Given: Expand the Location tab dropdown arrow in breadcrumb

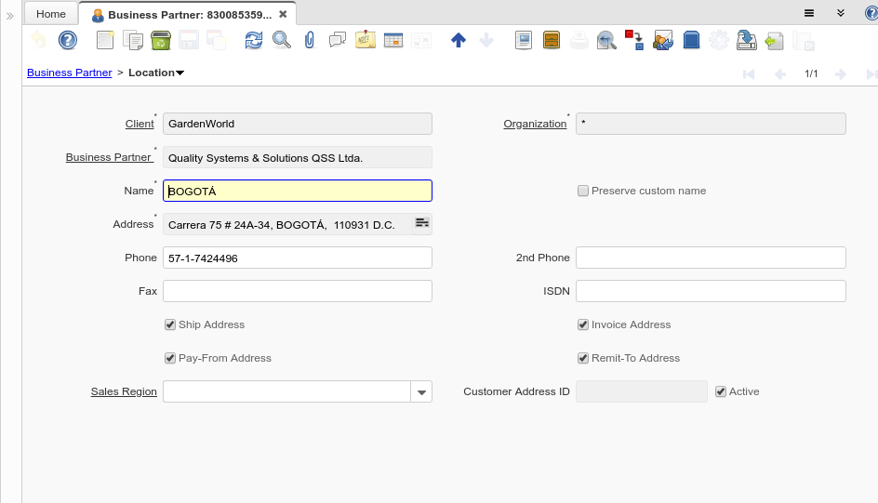Looking at the screenshot, I should point(180,73).
